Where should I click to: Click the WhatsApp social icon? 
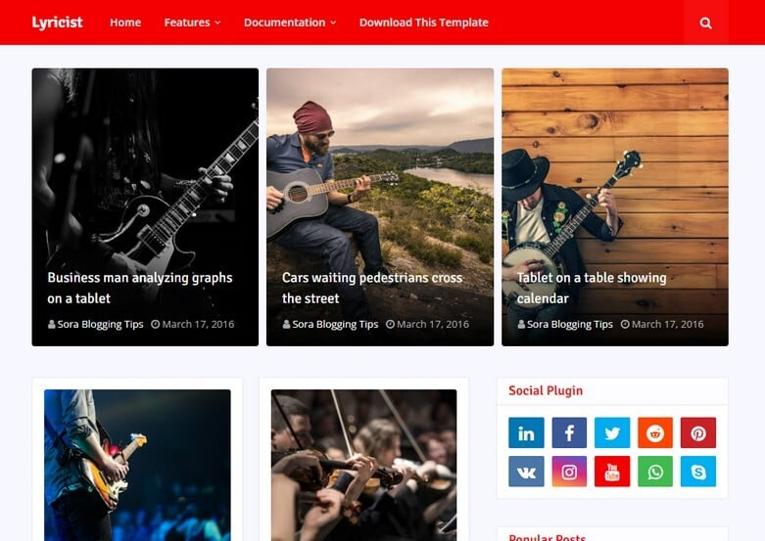pos(654,472)
